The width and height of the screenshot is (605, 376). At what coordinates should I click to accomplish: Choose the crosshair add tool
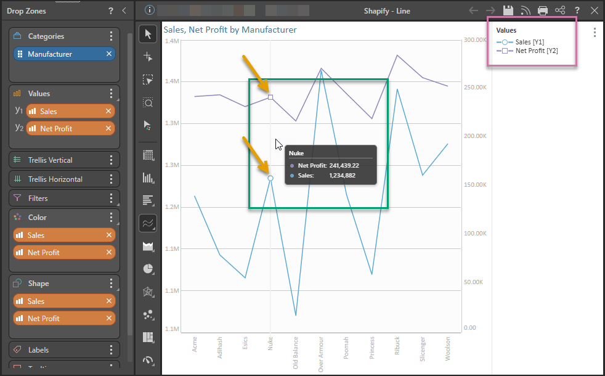(x=148, y=57)
